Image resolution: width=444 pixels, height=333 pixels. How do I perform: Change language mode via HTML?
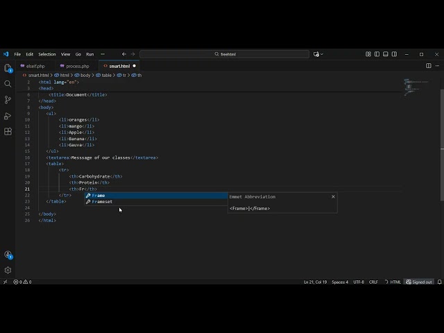click(x=395, y=282)
